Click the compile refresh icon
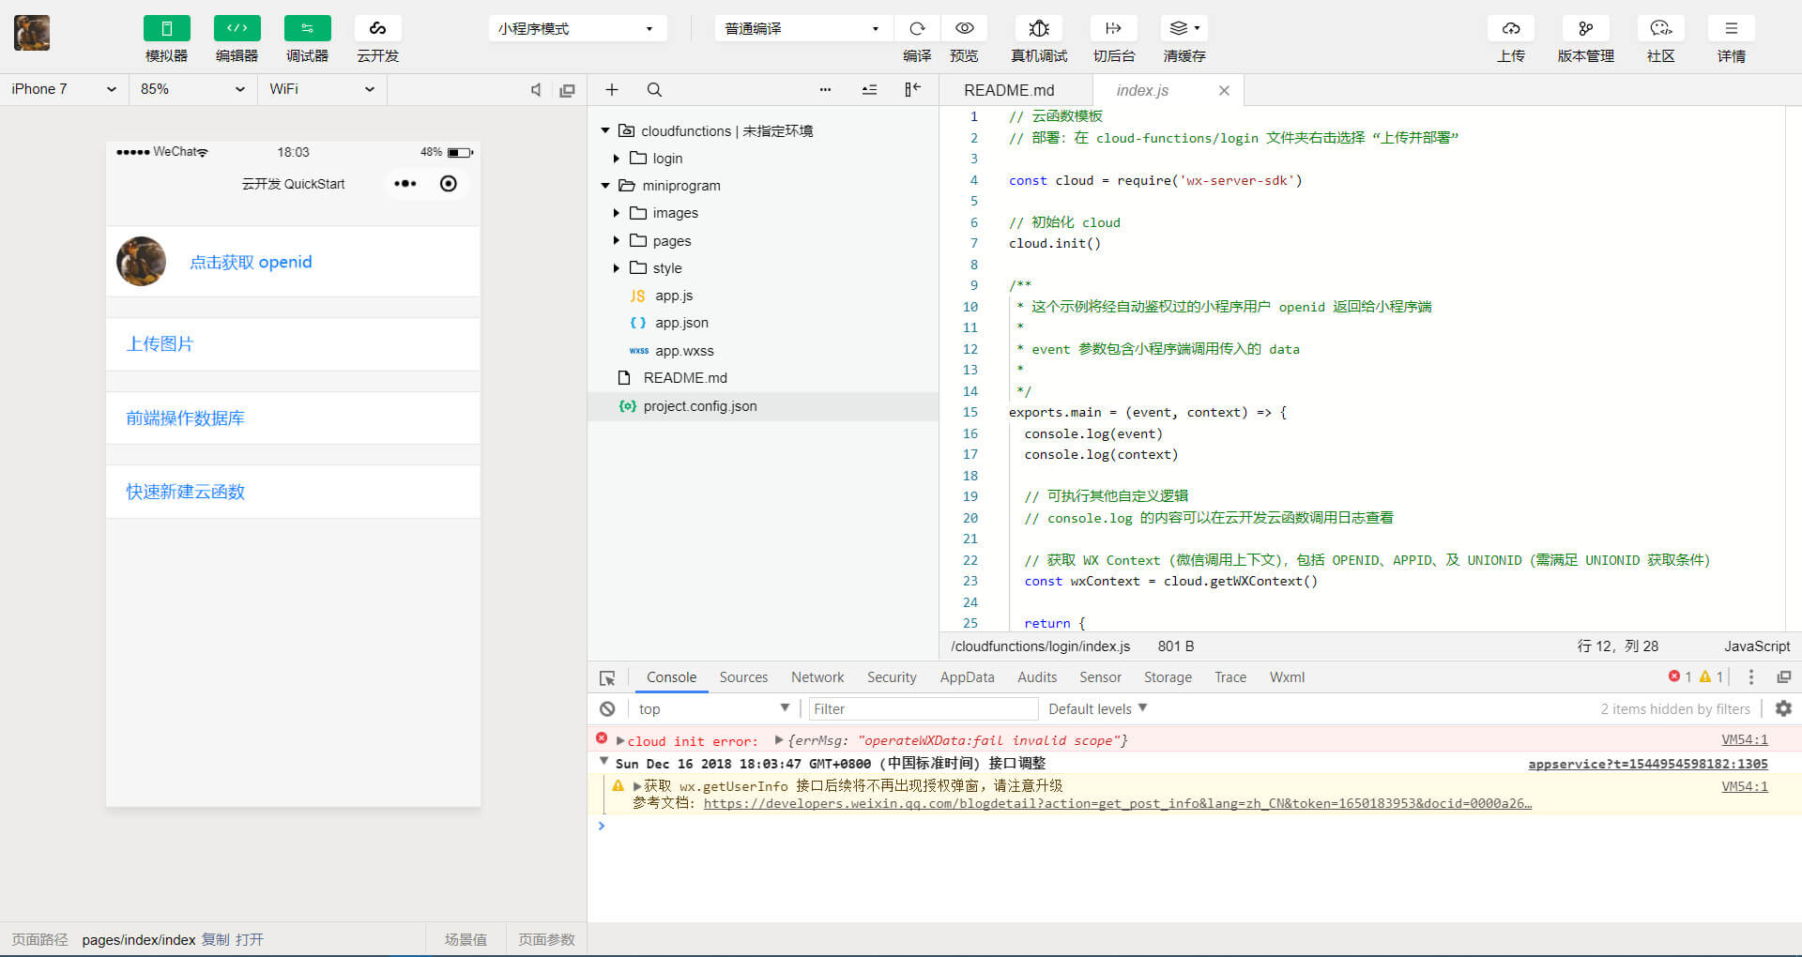 point(917,29)
